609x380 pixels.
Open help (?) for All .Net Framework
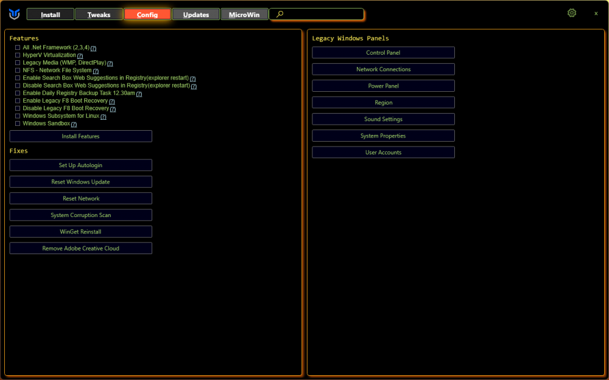(94, 48)
